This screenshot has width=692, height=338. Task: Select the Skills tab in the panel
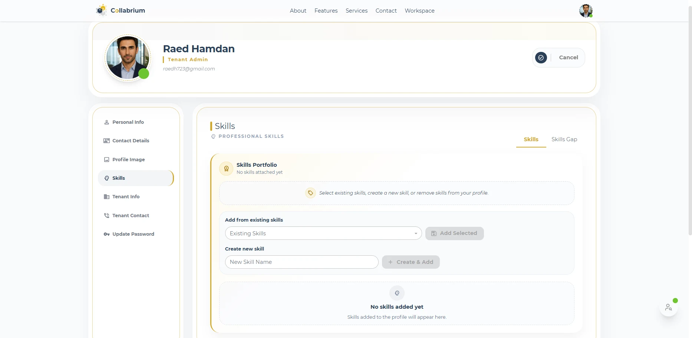pyautogui.click(x=531, y=139)
